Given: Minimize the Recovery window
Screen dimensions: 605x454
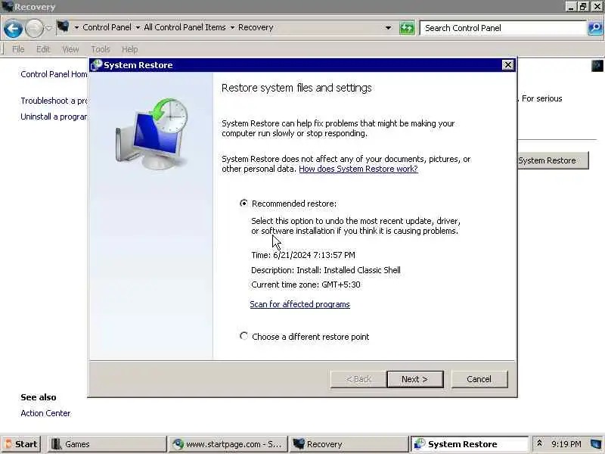Looking at the screenshot, I should 571,7.
